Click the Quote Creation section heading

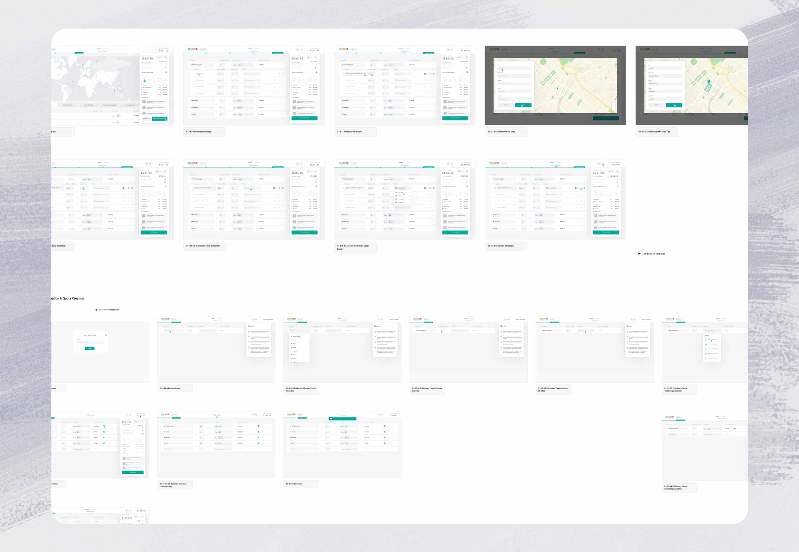[68, 298]
